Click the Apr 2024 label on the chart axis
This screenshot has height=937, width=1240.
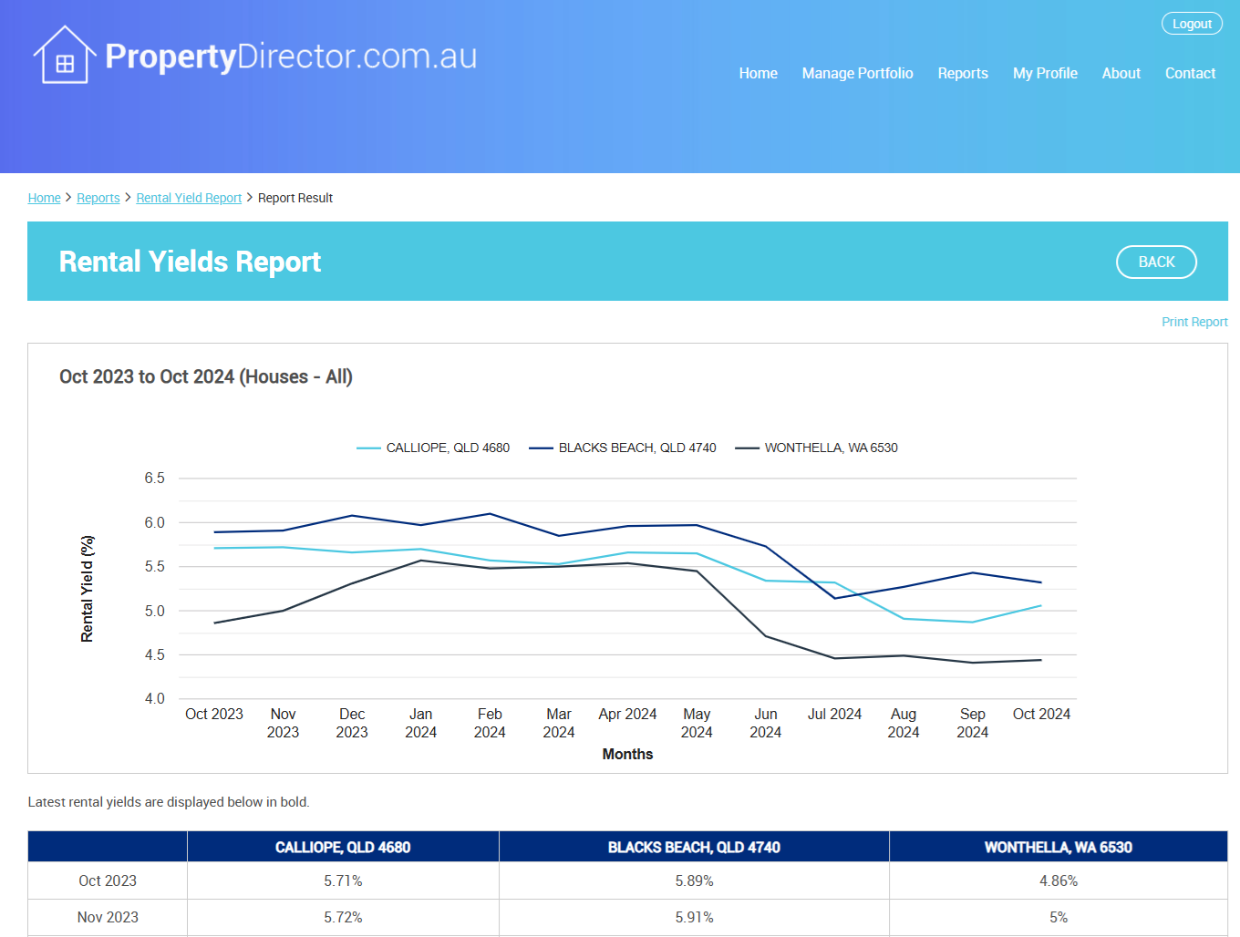pyautogui.click(x=627, y=714)
